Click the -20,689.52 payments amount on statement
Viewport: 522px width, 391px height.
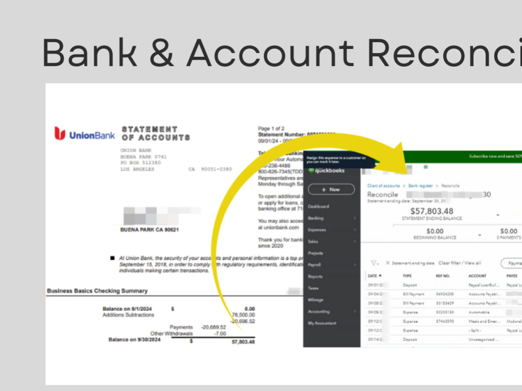pos(213,327)
